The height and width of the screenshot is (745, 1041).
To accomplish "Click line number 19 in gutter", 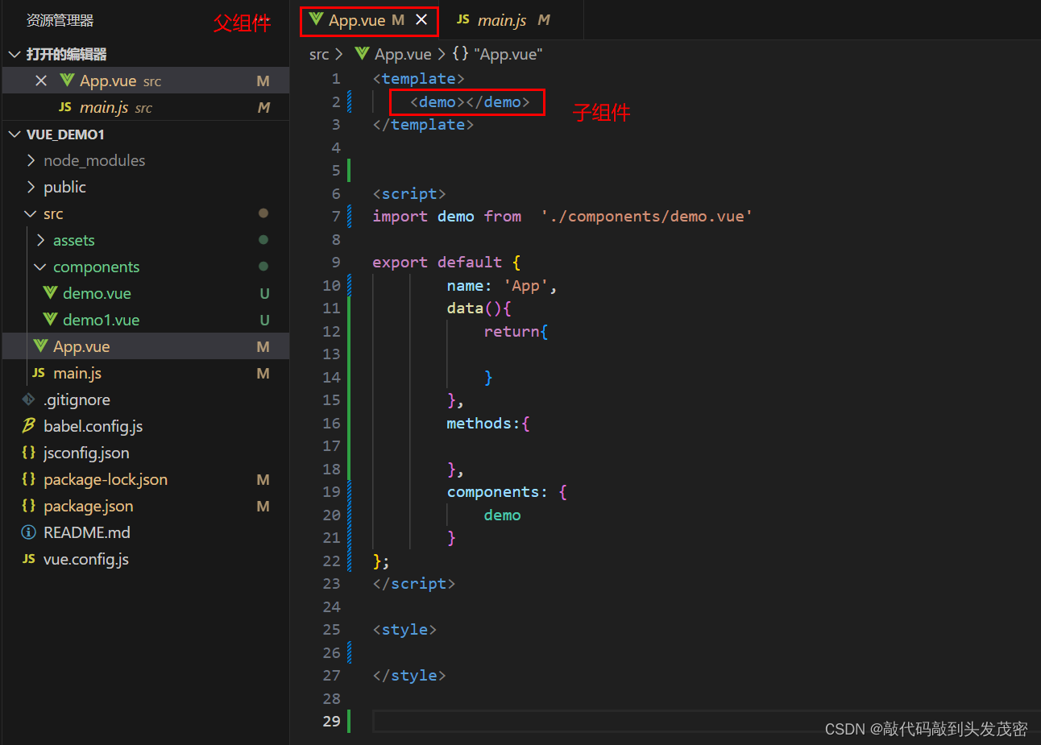I will pyautogui.click(x=331, y=491).
